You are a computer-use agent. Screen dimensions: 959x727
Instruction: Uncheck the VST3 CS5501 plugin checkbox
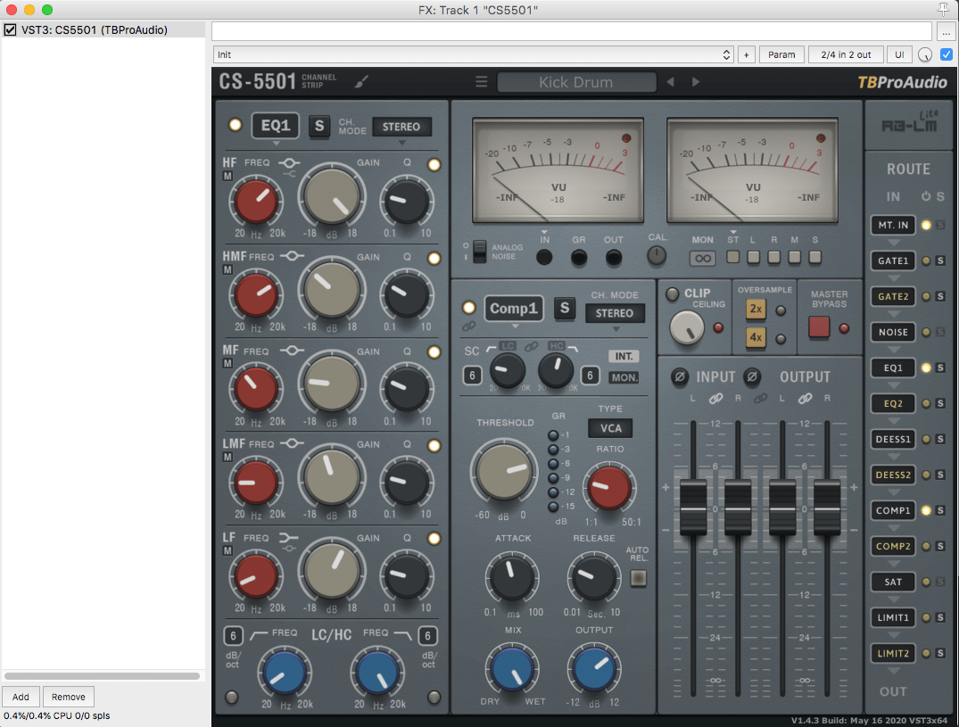click(x=10, y=30)
